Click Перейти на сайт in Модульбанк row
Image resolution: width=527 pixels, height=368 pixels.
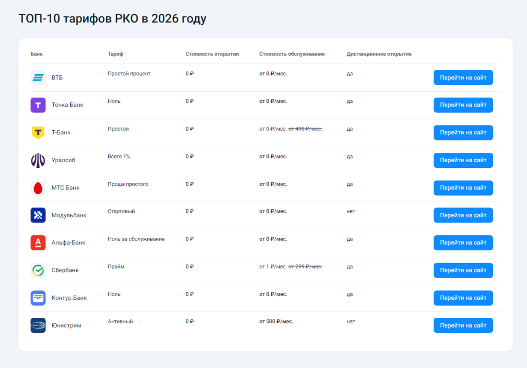click(463, 215)
